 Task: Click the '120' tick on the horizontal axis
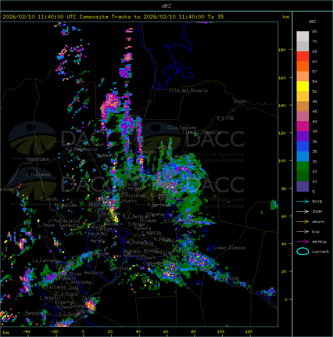click(x=249, y=332)
